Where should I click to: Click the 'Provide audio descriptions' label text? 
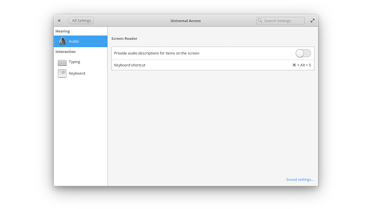(156, 53)
